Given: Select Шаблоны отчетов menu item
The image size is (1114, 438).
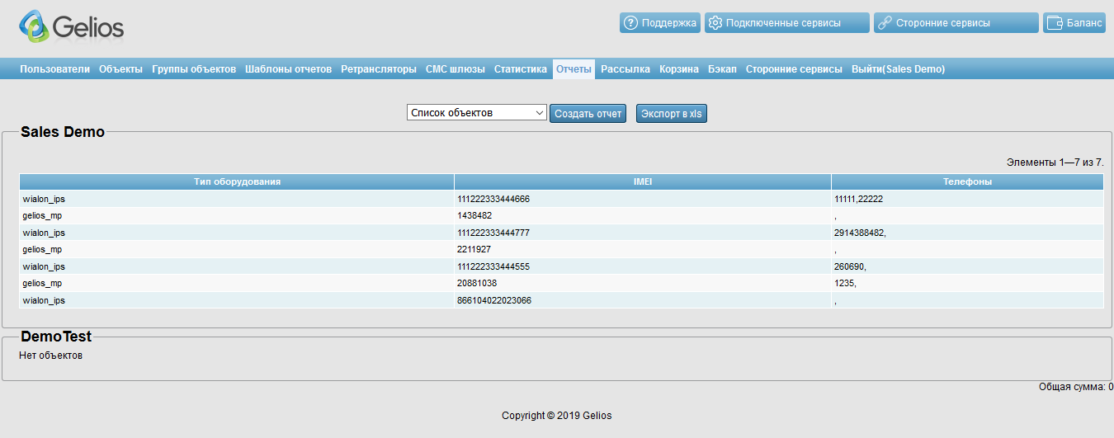Looking at the screenshot, I should coord(288,69).
